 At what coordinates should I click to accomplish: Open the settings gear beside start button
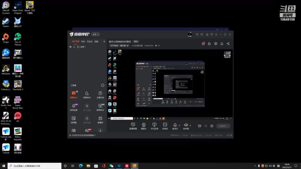(212, 126)
